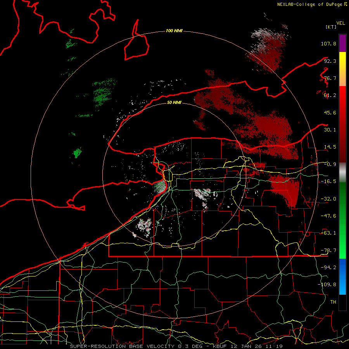349x349 pixels.
Task: Click the -63.1 velocity scale value
Action: pyautogui.click(x=328, y=233)
